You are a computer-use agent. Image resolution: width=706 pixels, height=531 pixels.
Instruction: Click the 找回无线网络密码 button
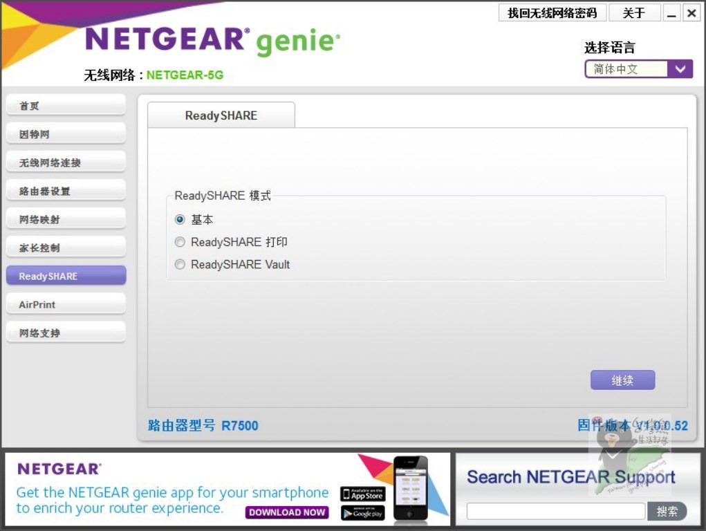point(552,12)
